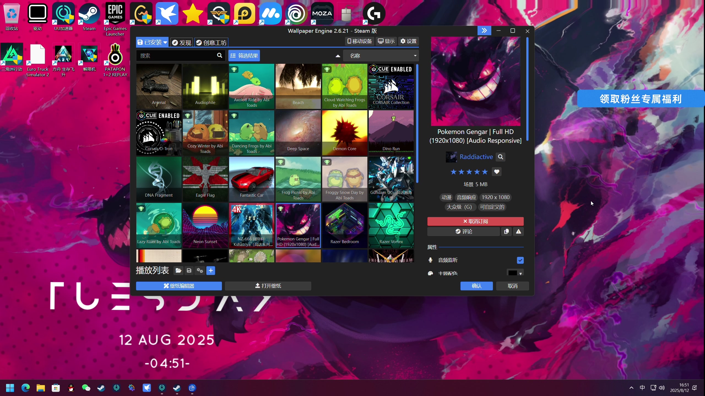Confirm with the 确认 button
Screen dimensions: 705x396
(x=476, y=286)
